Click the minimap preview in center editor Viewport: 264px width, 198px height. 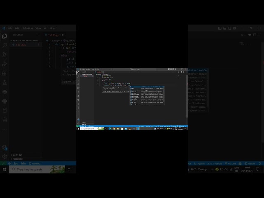click(x=180, y=76)
